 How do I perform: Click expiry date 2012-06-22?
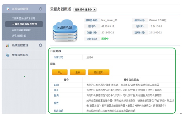155,32
